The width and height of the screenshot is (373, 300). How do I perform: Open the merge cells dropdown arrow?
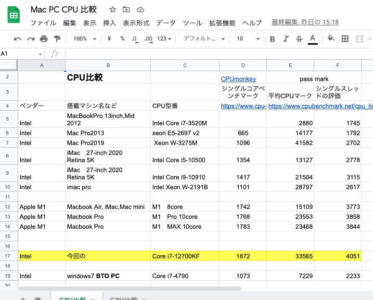(369, 39)
